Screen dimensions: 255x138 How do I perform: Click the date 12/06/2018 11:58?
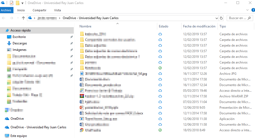point(195,125)
